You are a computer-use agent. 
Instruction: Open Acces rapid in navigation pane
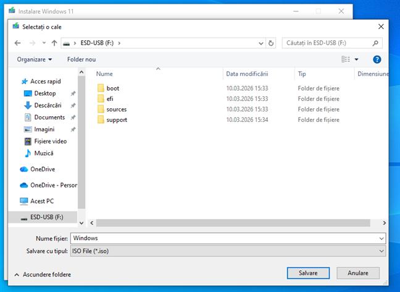click(41, 81)
